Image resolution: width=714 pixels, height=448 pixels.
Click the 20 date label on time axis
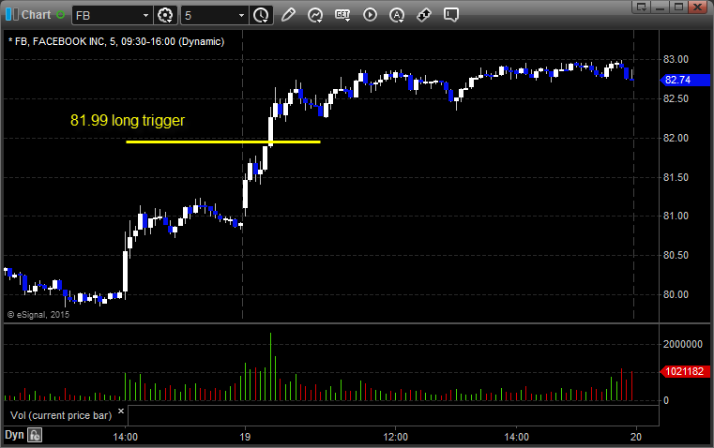tap(636, 437)
